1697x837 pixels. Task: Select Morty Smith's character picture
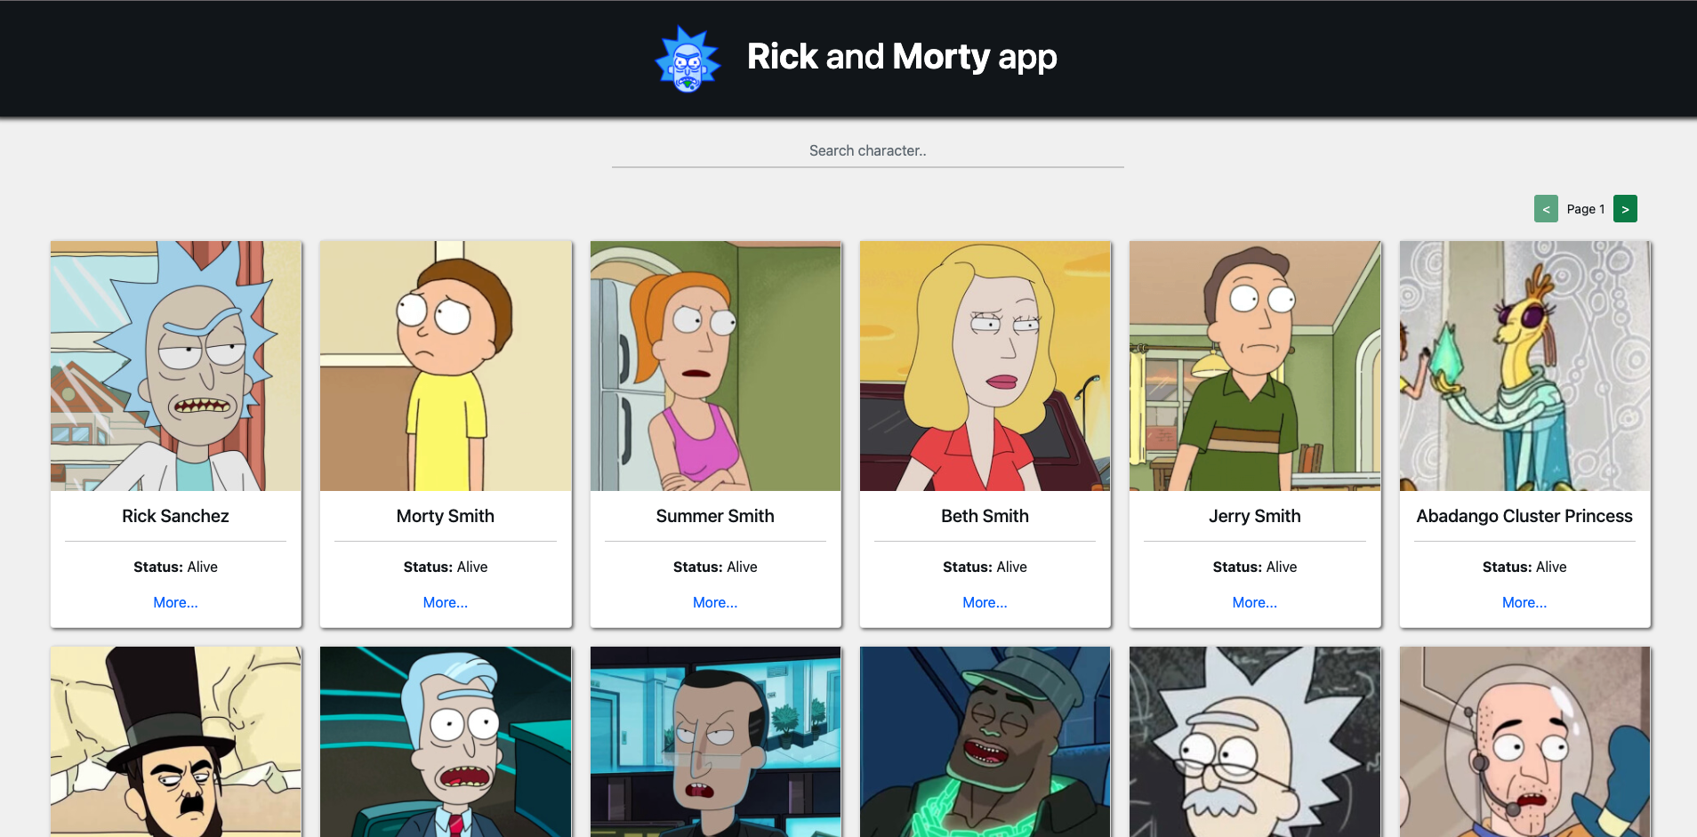click(445, 366)
